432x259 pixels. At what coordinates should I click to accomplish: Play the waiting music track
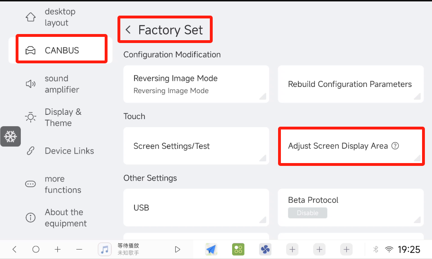(x=178, y=250)
